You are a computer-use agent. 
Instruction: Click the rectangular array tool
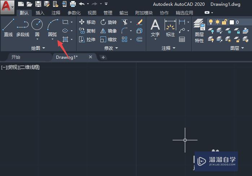coord(125,39)
